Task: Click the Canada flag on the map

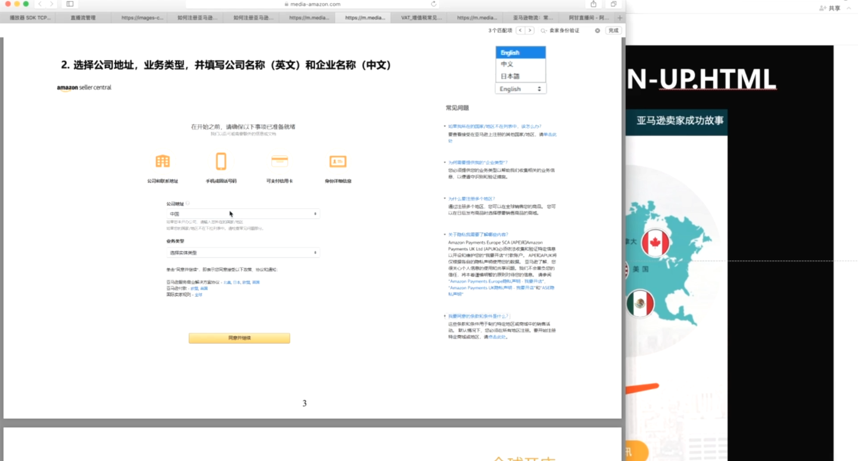Action: click(655, 243)
